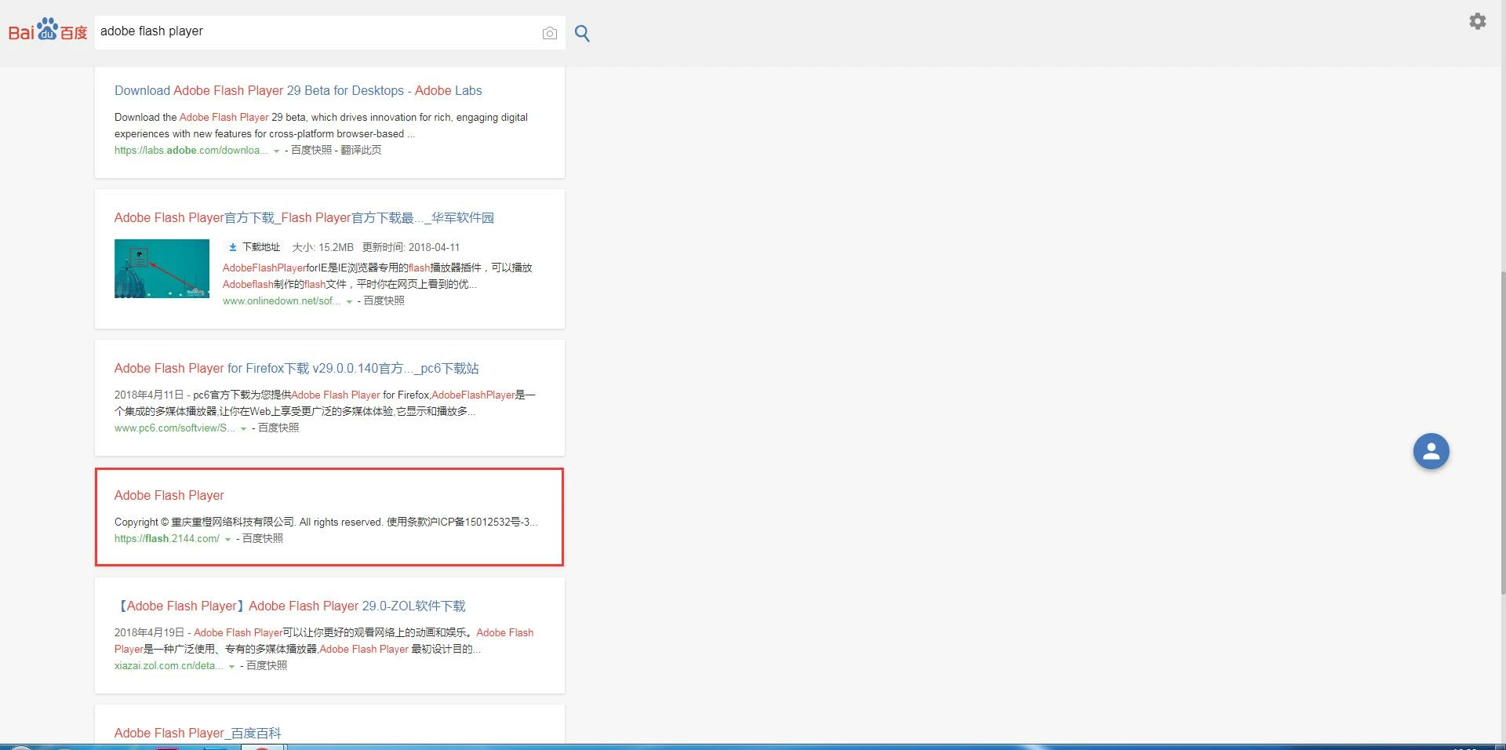Image resolution: width=1506 pixels, height=750 pixels.
Task: Click the 更新时间: 2018-04-11 text
Action: [411, 247]
